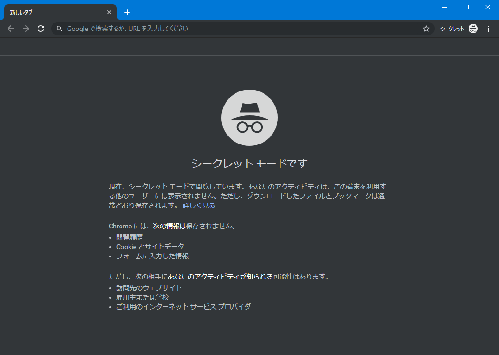This screenshot has height=355, width=499.
Task: Click the 閲覧履歴 list item
Action: tap(129, 237)
